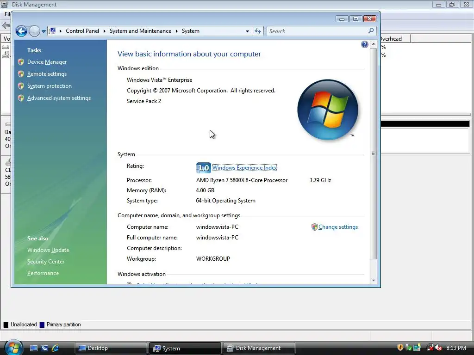Click the address bar refresh button
The image size is (474, 355).
point(258,31)
